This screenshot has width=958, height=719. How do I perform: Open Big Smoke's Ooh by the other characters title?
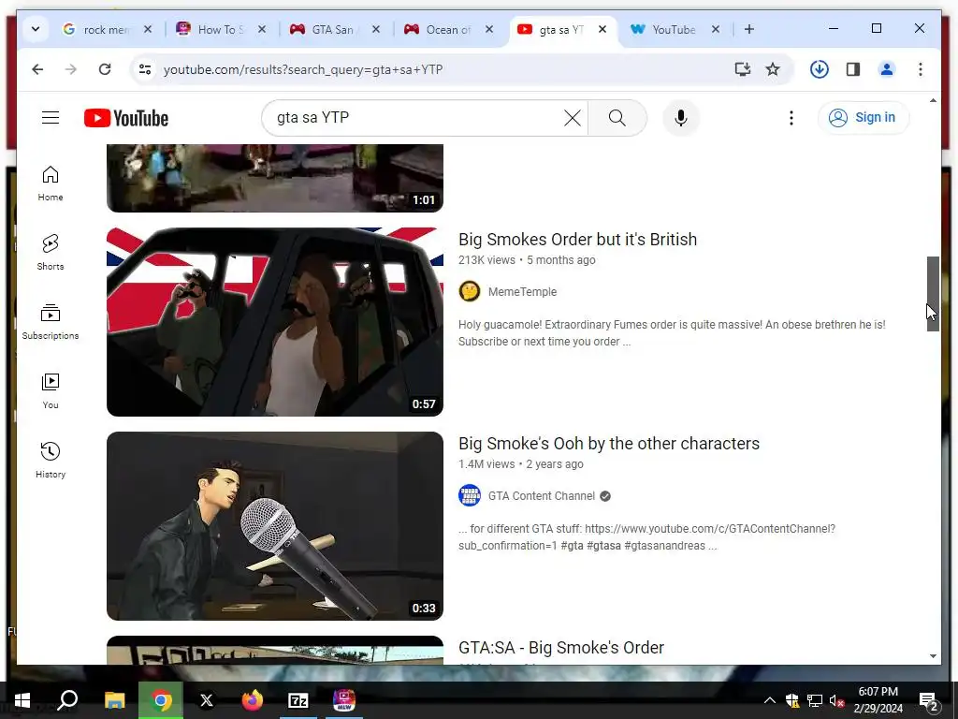click(608, 443)
